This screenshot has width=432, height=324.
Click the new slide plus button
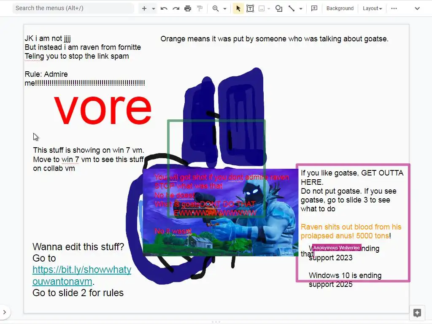[x=144, y=8]
